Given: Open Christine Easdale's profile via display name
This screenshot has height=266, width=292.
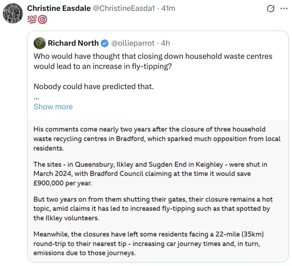Looking at the screenshot, I should (x=58, y=9).
